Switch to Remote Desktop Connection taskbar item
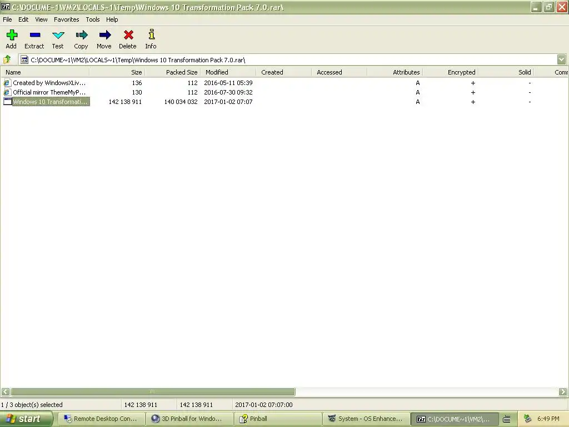 coord(101,419)
